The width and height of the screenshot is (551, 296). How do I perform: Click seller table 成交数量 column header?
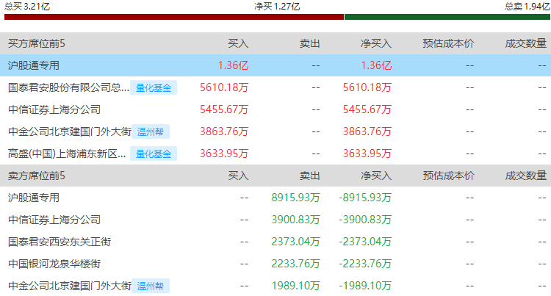tap(526, 176)
